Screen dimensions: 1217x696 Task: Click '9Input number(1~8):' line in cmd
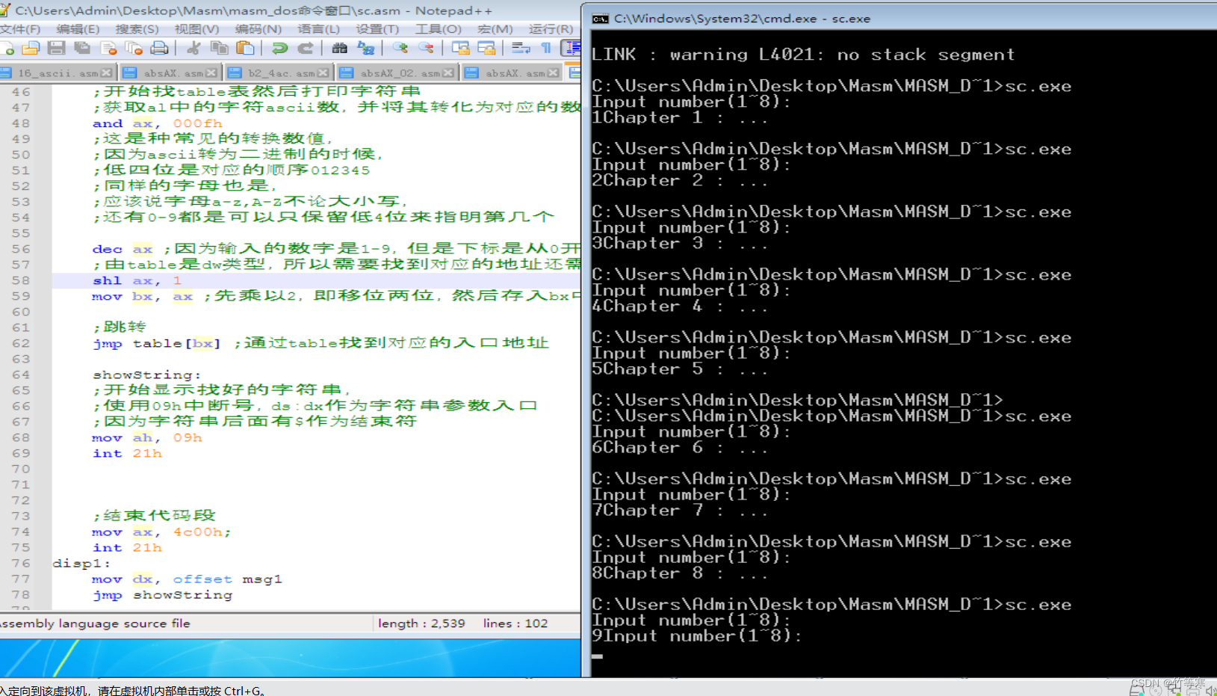697,635
